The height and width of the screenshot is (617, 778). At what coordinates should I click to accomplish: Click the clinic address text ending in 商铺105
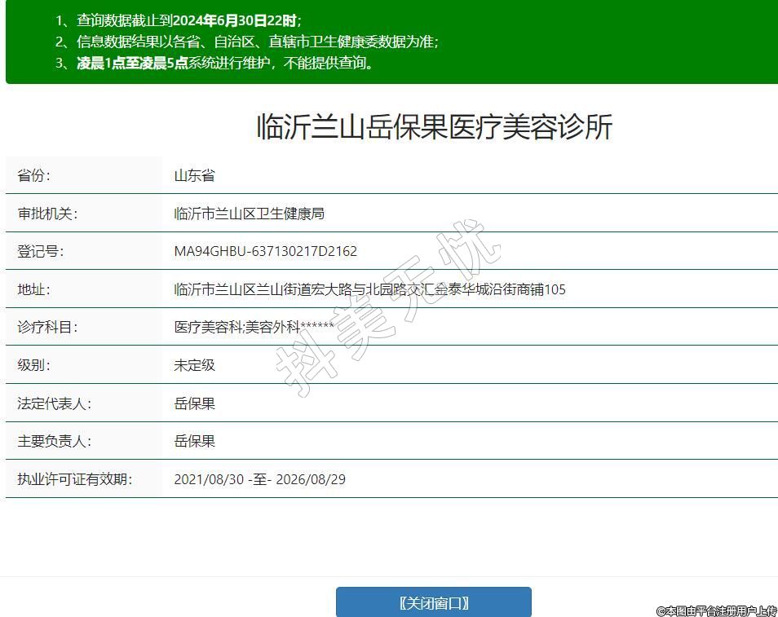[369, 289]
